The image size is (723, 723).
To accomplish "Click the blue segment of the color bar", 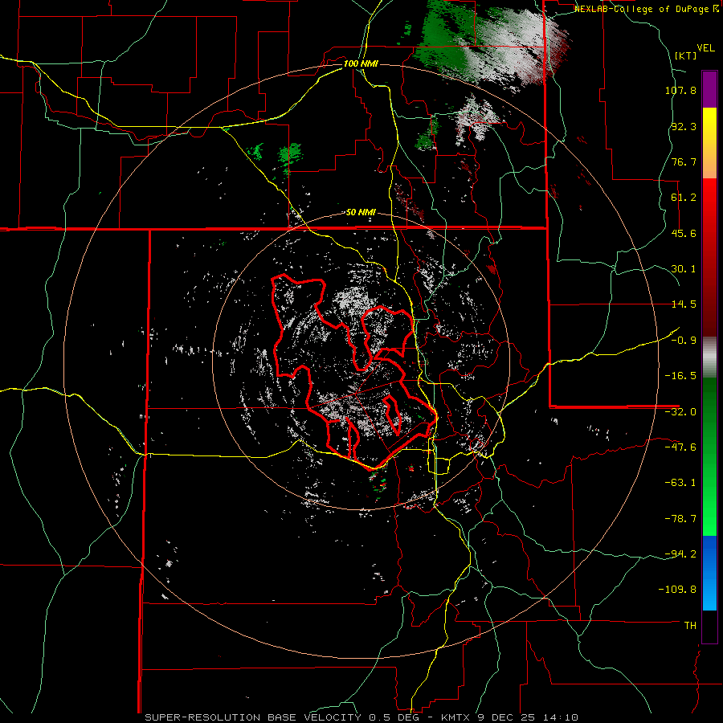I will [709, 573].
